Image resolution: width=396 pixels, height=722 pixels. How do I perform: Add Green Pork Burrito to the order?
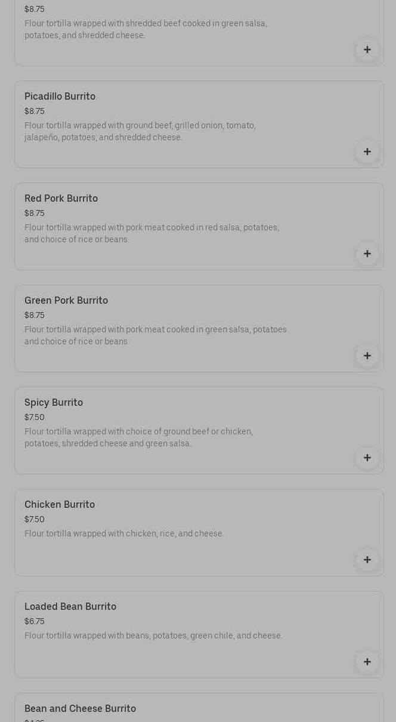tap(367, 356)
